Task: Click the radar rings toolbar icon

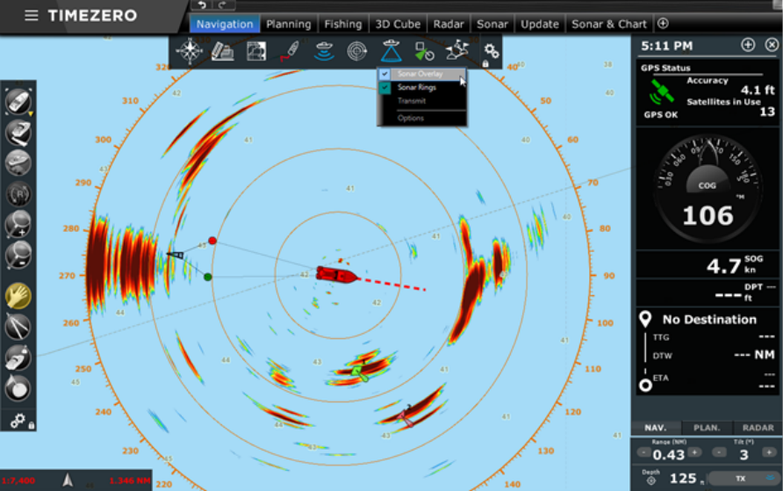Action: pos(356,51)
